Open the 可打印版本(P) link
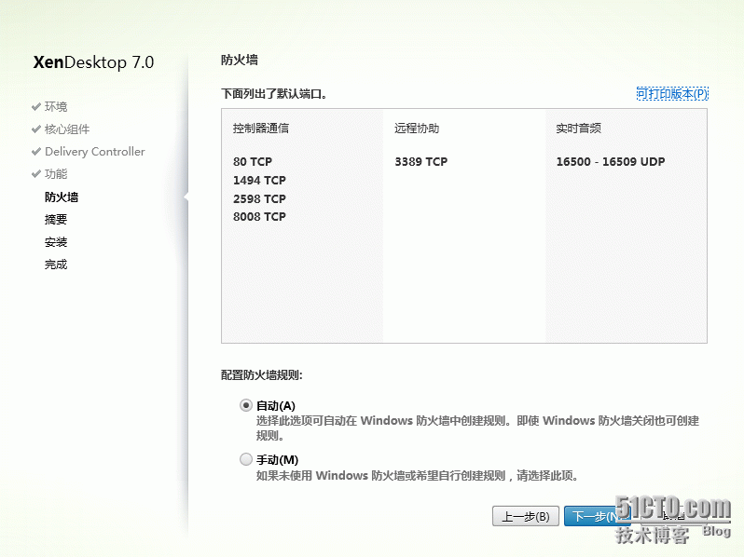 [x=672, y=93]
